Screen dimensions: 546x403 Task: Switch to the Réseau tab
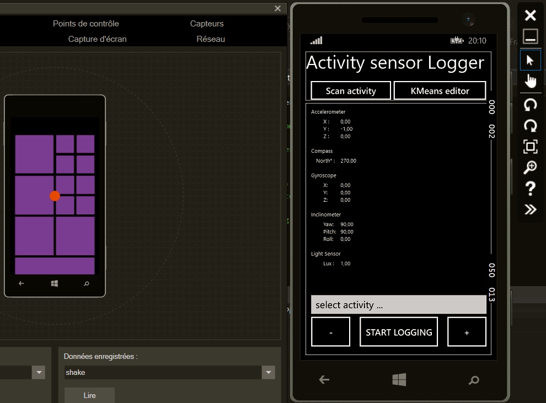[x=211, y=39]
